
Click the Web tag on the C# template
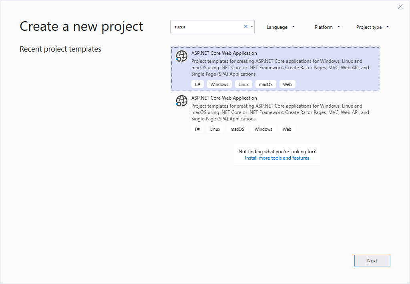point(287,84)
